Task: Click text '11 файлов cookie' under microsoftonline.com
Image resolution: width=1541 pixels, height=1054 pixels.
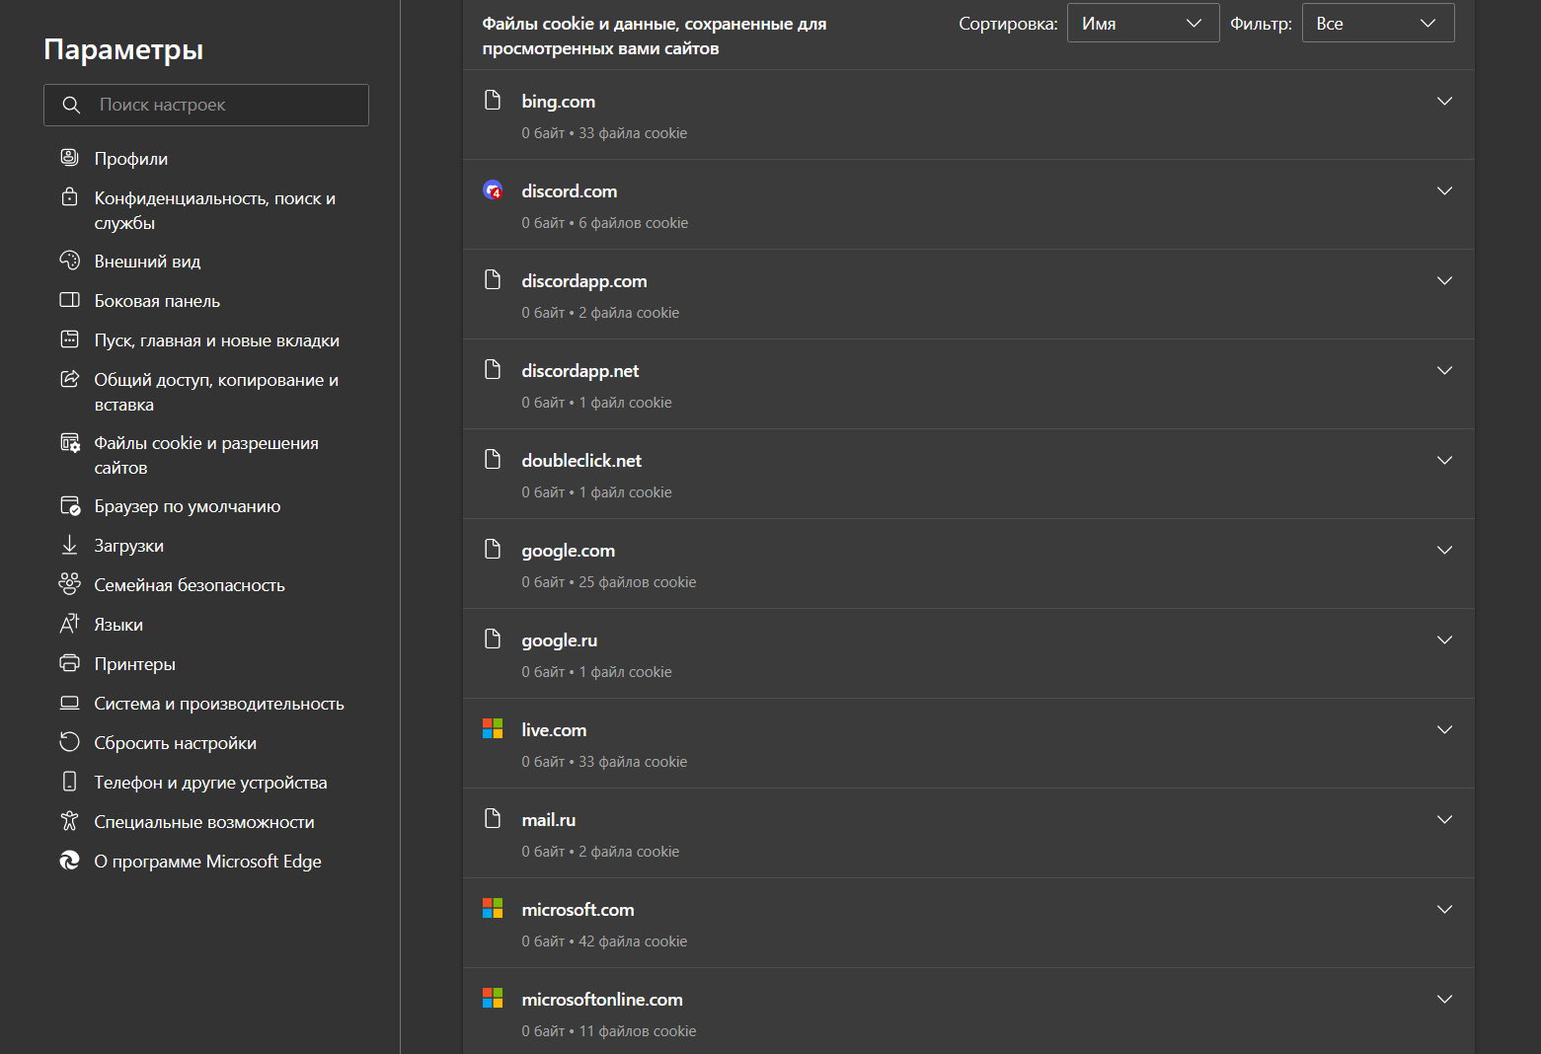Action: (638, 1030)
